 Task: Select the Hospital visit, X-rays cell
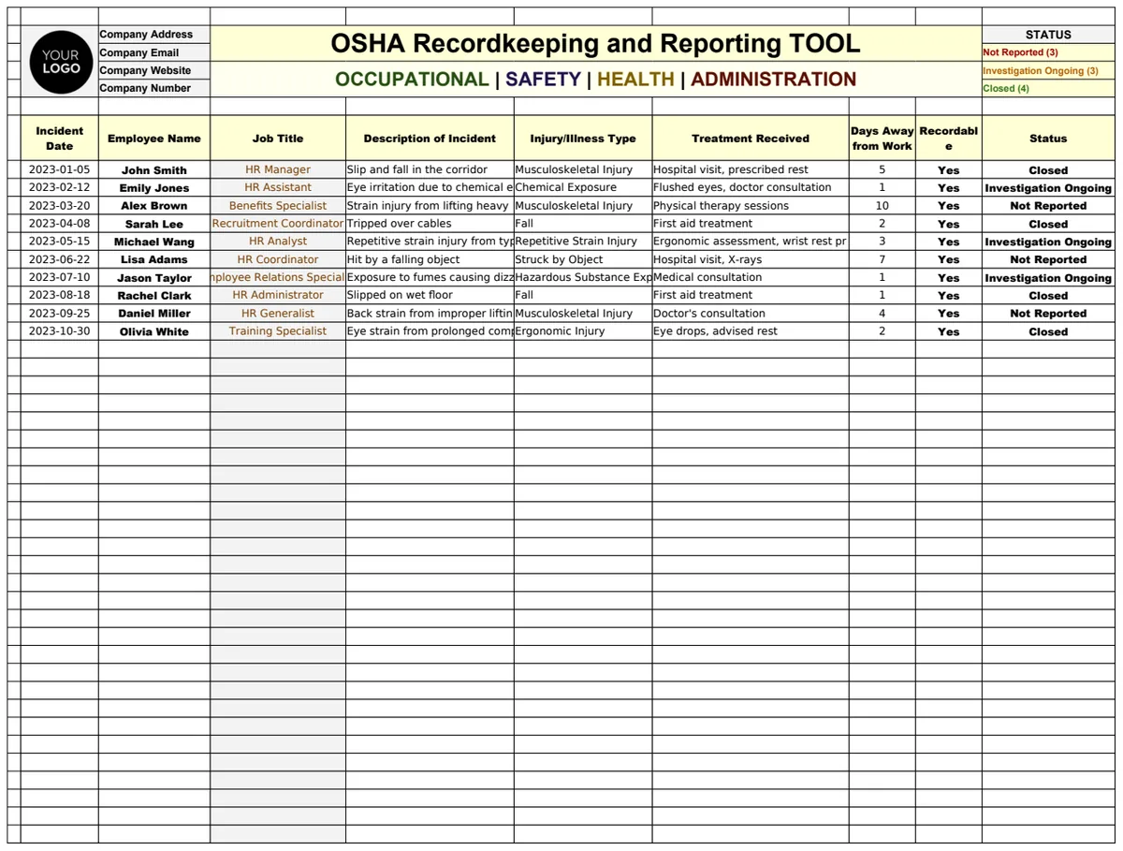(x=751, y=259)
